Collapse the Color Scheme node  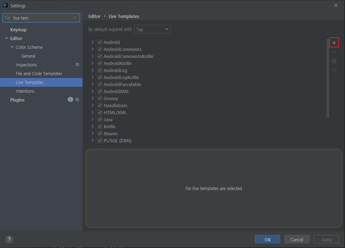(x=12, y=47)
